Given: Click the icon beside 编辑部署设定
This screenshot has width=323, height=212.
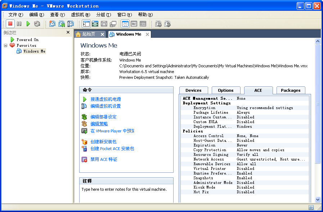Looking at the screenshot, I should click(84, 117).
